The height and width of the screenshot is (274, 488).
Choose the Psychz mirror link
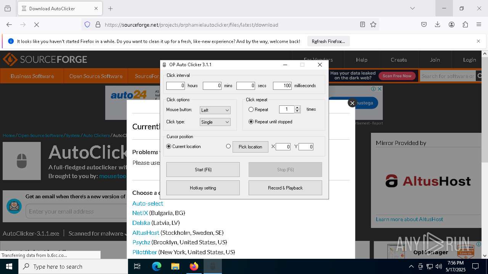coord(141,242)
